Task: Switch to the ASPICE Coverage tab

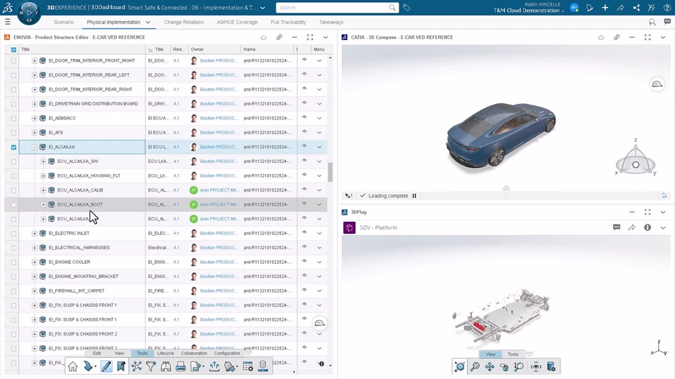Action: [x=237, y=22]
